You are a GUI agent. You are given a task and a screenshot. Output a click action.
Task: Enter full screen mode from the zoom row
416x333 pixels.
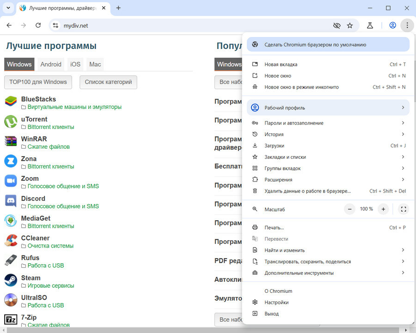pos(404,209)
